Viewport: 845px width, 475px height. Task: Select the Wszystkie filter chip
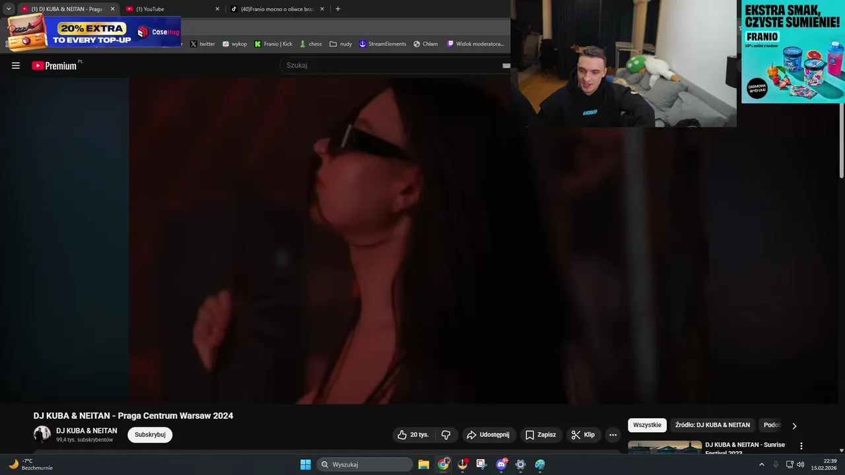click(647, 425)
